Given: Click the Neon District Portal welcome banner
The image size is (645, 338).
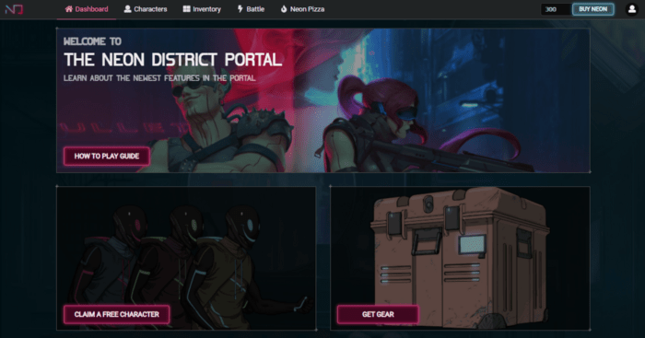Looking at the screenshot, I should (x=323, y=100).
